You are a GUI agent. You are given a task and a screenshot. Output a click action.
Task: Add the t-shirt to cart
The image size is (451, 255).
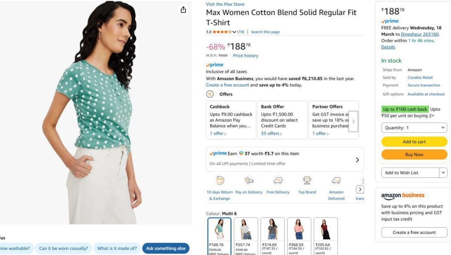pyautogui.click(x=414, y=142)
